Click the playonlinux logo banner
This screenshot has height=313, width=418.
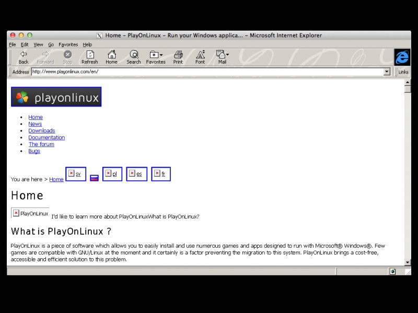click(x=56, y=97)
